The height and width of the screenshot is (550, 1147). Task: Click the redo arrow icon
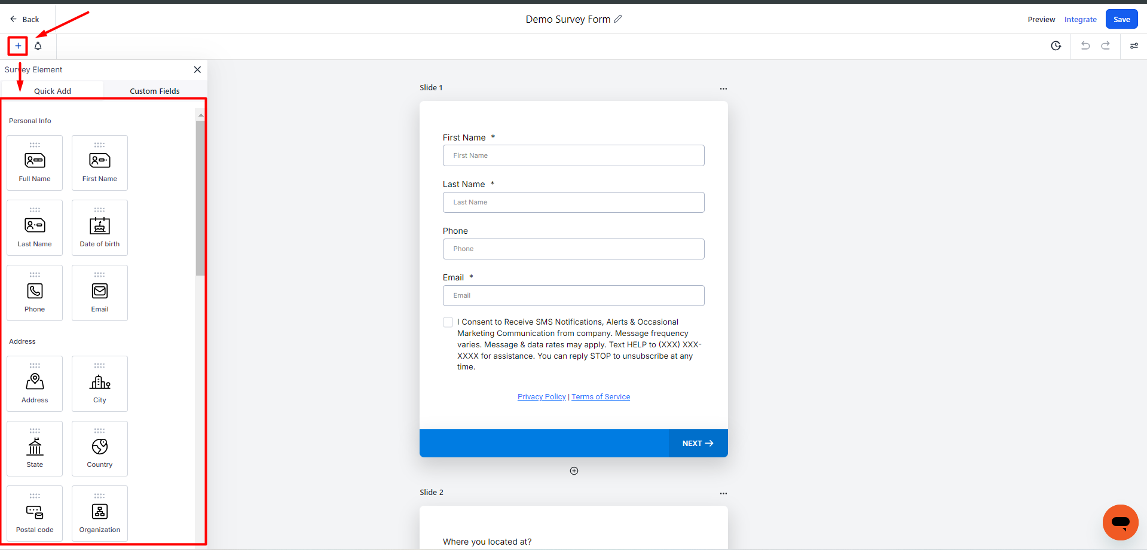pyautogui.click(x=1105, y=46)
